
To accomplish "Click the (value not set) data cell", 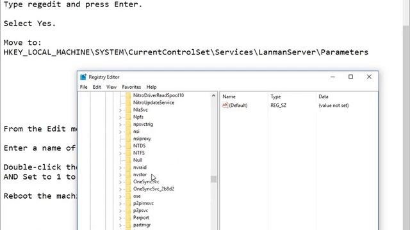I will pos(333,105).
